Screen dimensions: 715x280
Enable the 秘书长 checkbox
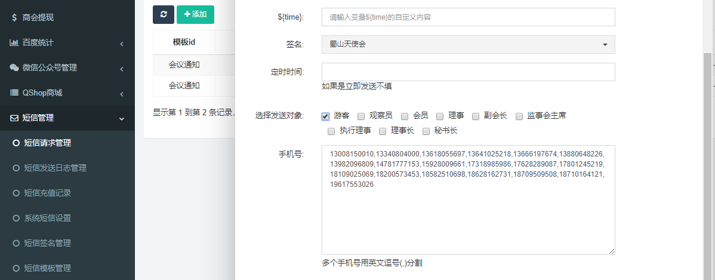pyautogui.click(x=426, y=131)
